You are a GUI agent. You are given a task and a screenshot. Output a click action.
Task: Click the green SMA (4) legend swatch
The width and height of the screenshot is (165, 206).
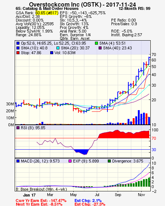tap(96, 43)
